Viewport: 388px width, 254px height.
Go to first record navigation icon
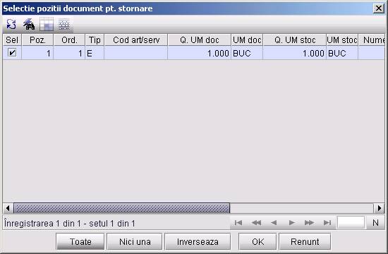tap(238, 222)
